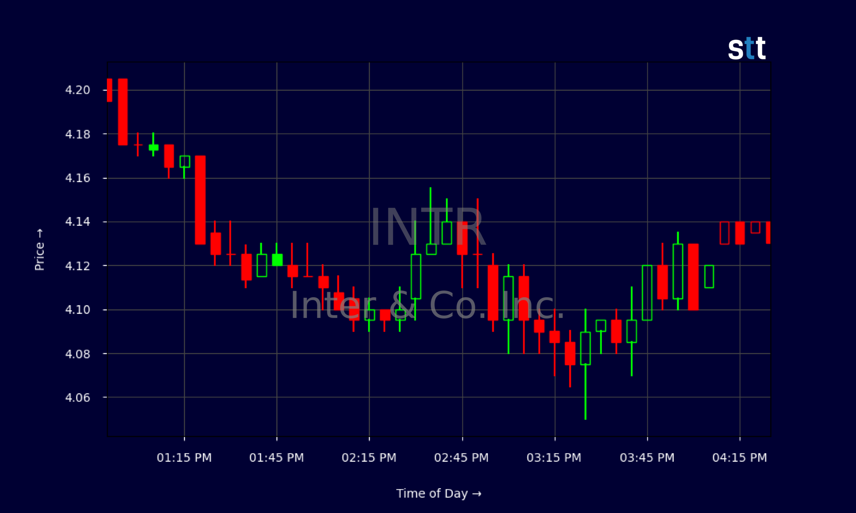The image size is (856, 513).
Task: Click the 4.10 price axis label
Action: point(78,309)
